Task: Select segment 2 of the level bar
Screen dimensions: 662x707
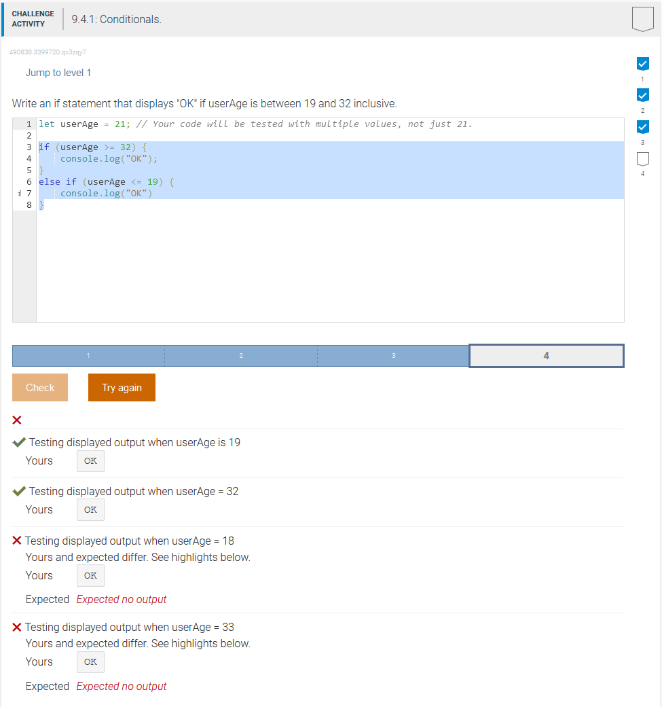Action: [x=240, y=355]
